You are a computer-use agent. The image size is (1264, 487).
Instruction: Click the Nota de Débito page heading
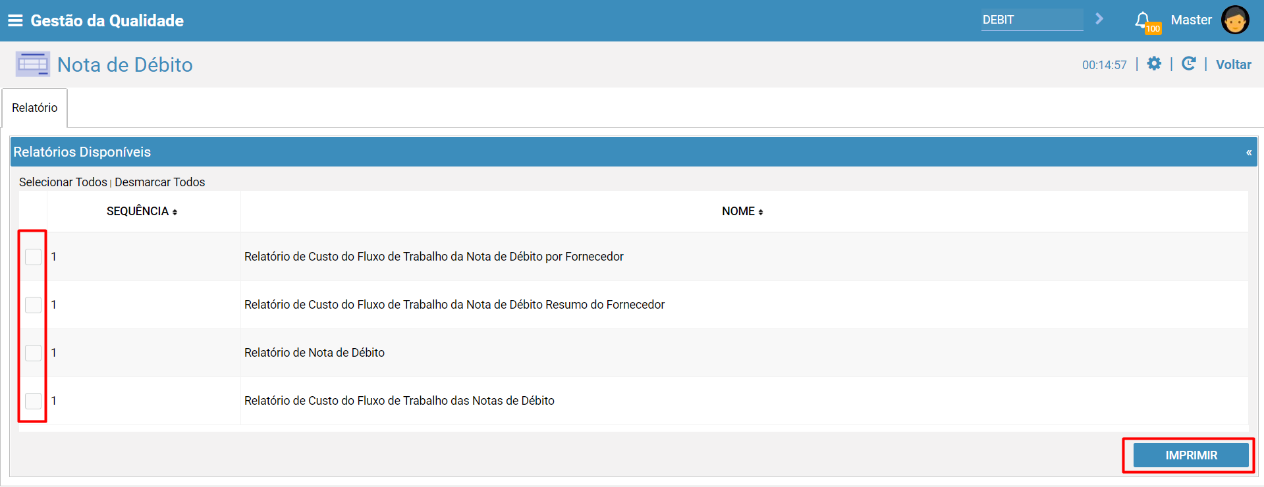point(125,64)
